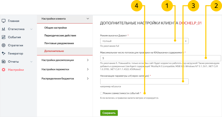Click the green Сохранить button

pyautogui.click(x=109, y=113)
